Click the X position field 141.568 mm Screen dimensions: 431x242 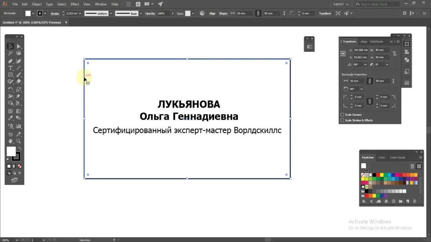(x=361, y=50)
